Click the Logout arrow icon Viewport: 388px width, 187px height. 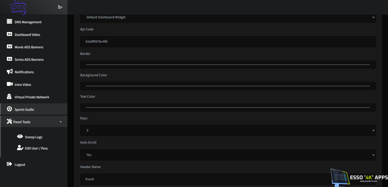click(9, 164)
